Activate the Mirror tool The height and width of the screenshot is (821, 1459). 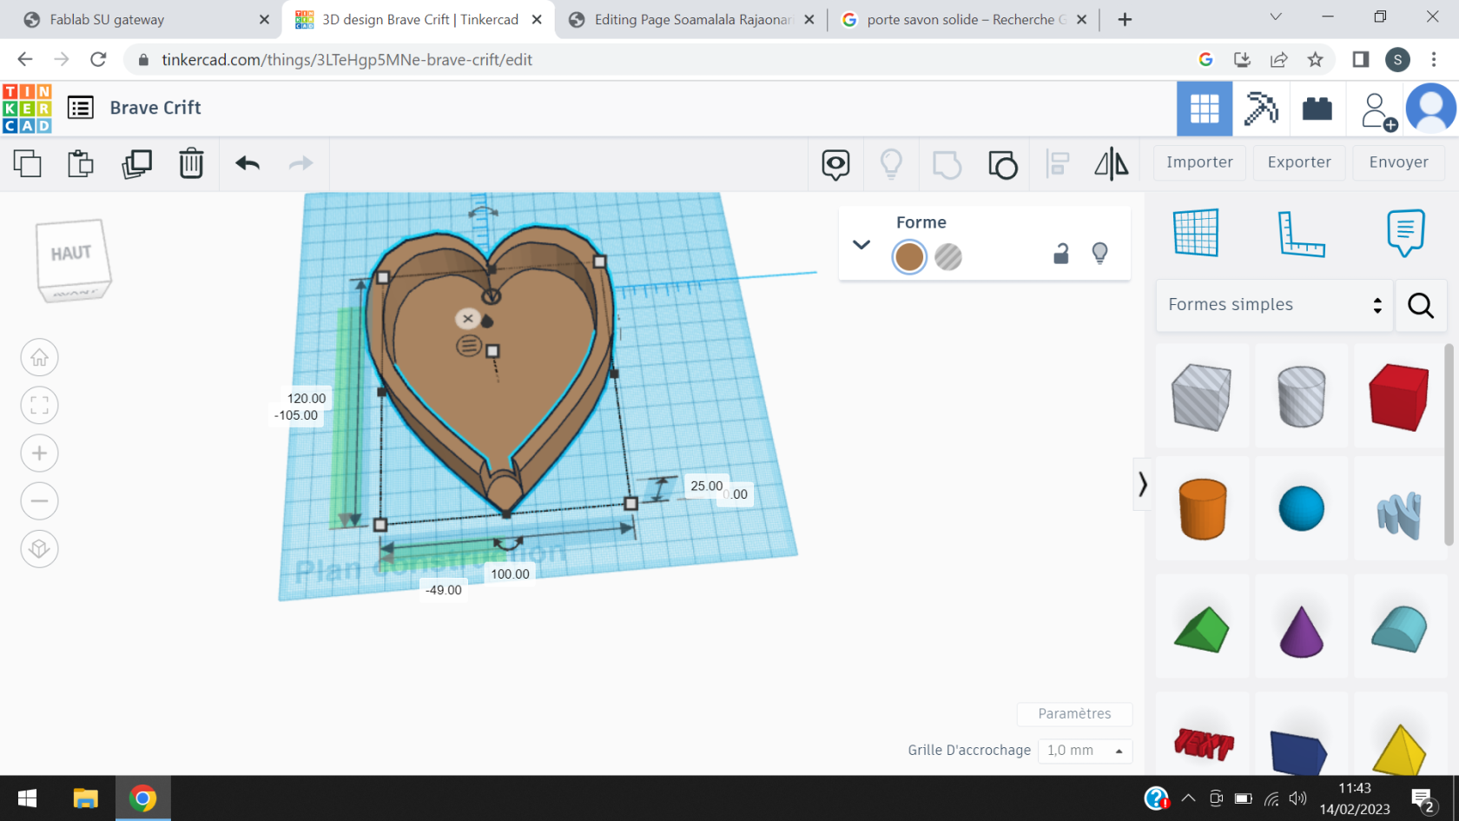1111,164
